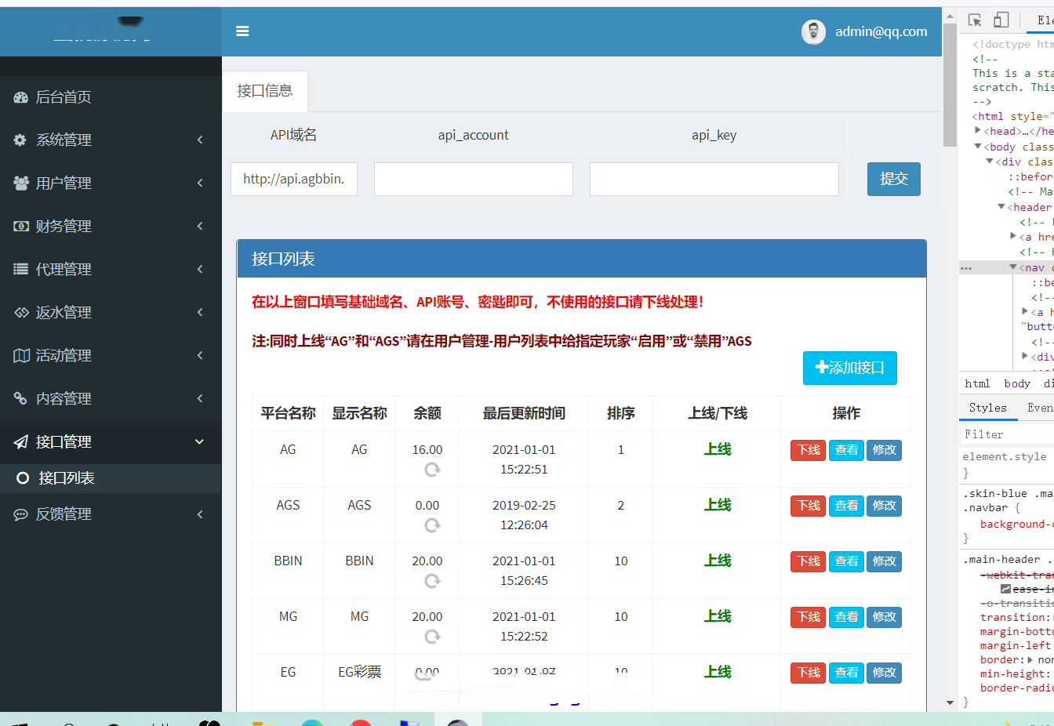Open the 接口列表 submenu item
This screenshot has width=1054, height=726.
click(67, 478)
